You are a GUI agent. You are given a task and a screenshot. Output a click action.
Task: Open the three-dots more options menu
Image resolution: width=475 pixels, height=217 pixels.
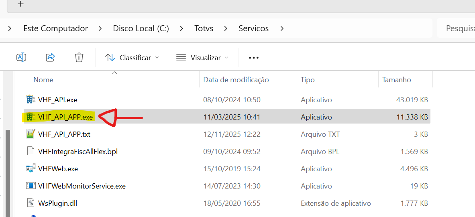[x=254, y=58]
